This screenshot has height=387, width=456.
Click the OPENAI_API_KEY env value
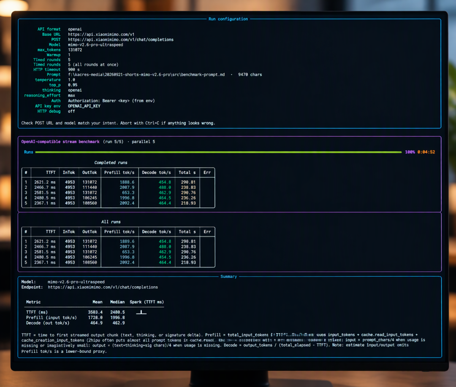click(84, 106)
